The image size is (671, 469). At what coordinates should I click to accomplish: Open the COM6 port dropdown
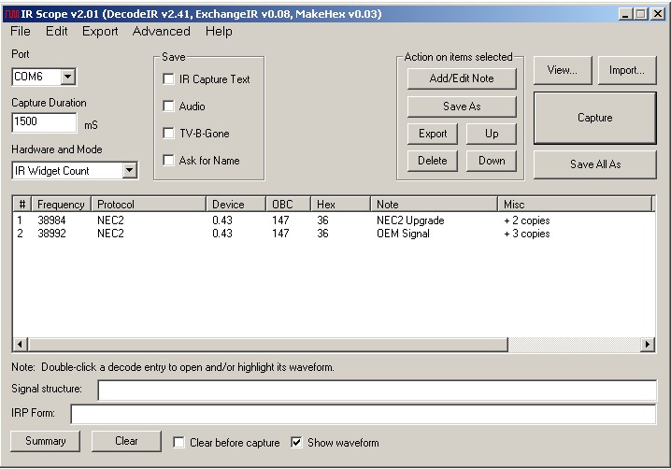coord(68,77)
